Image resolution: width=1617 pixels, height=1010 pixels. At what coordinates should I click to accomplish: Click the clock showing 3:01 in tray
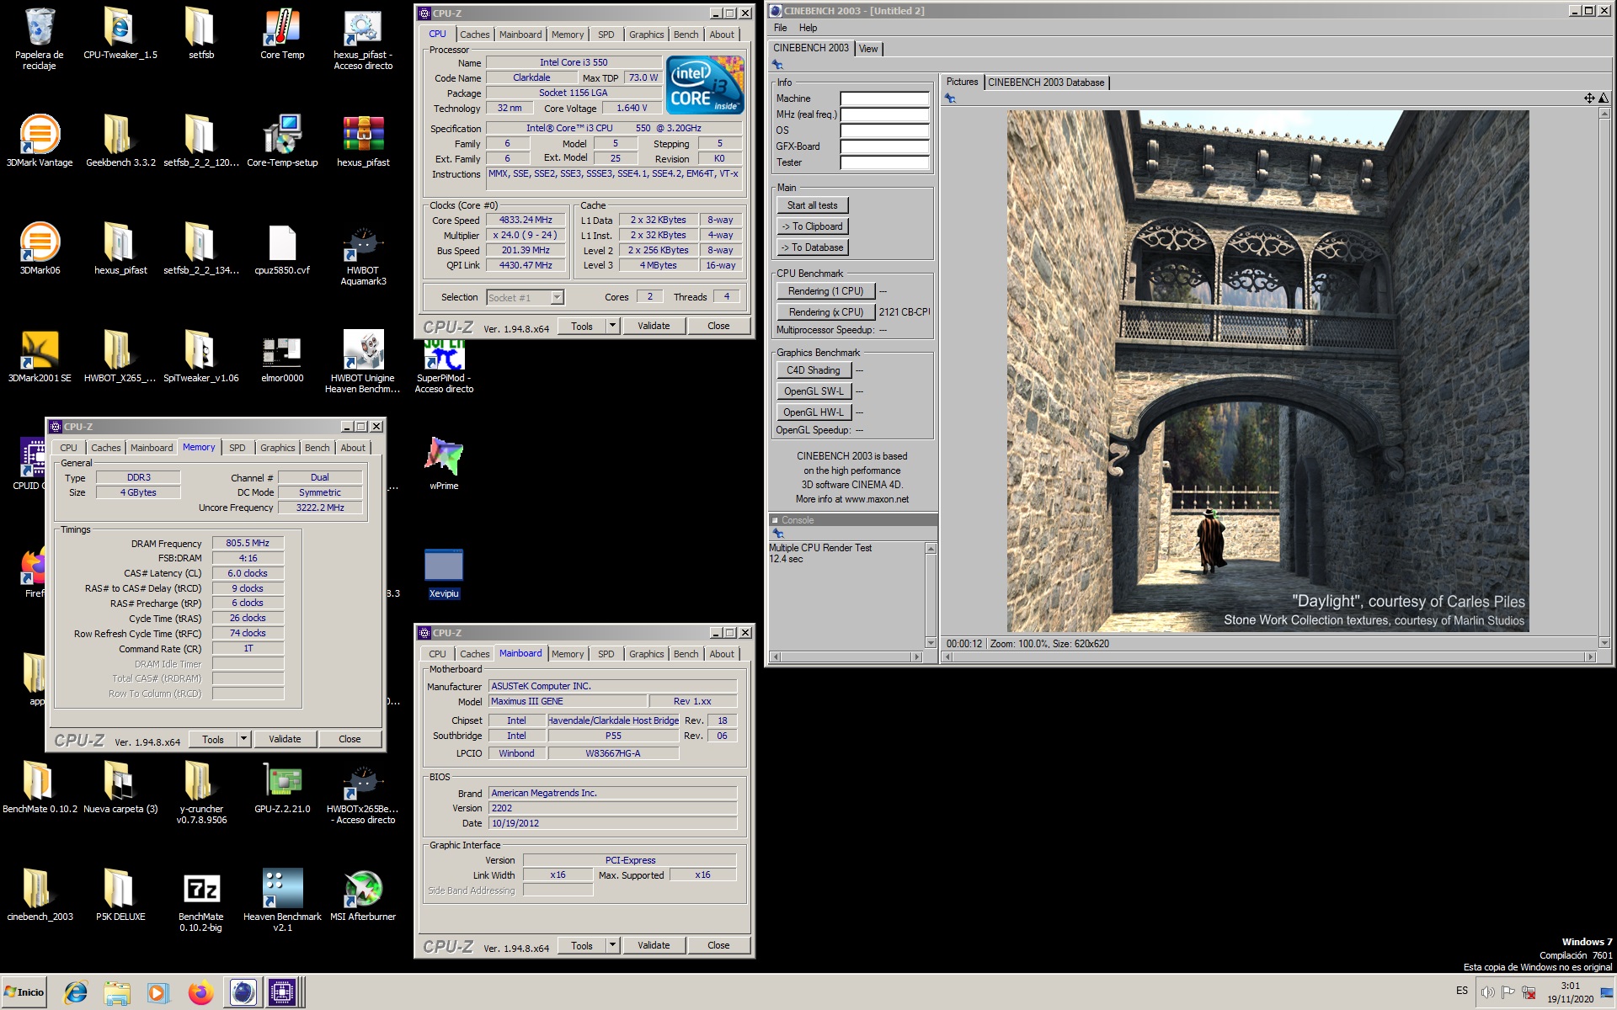tap(1570, 986)
